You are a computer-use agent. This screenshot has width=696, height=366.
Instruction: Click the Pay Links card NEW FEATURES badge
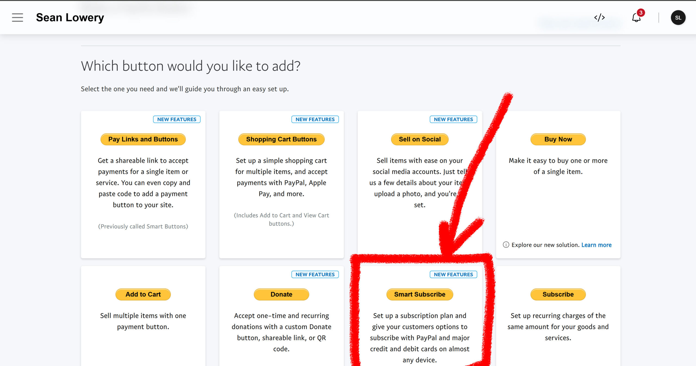177,119
